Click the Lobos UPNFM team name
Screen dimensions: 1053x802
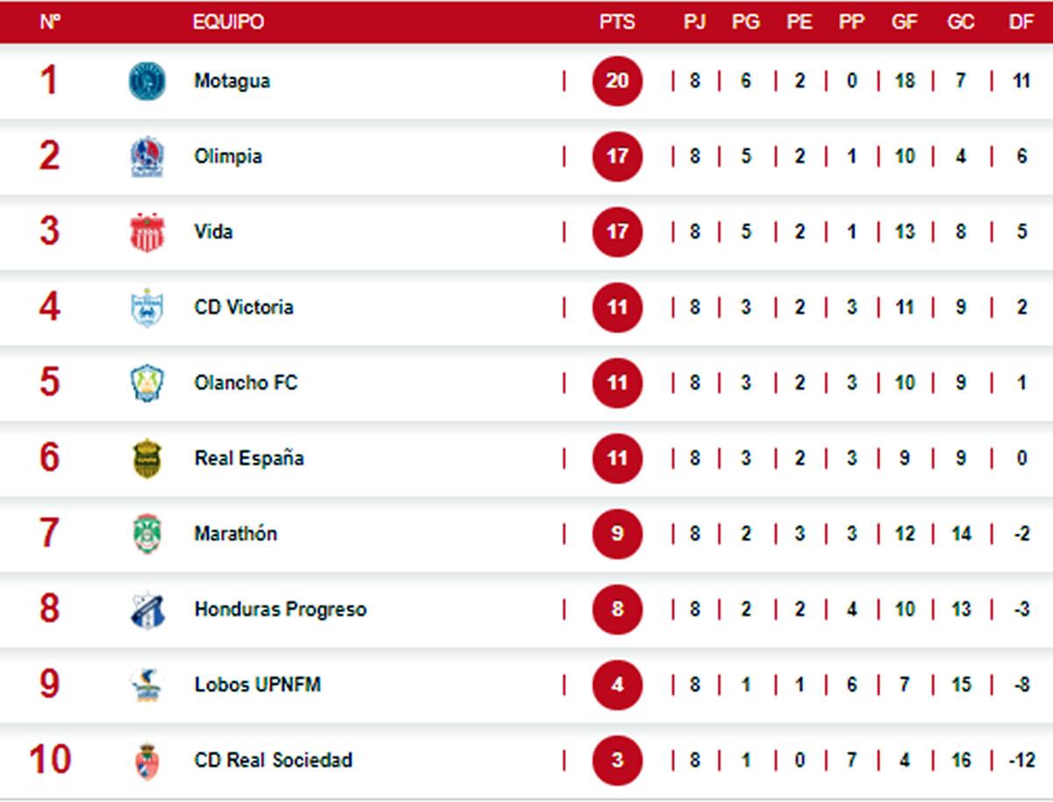pos(257,685)
